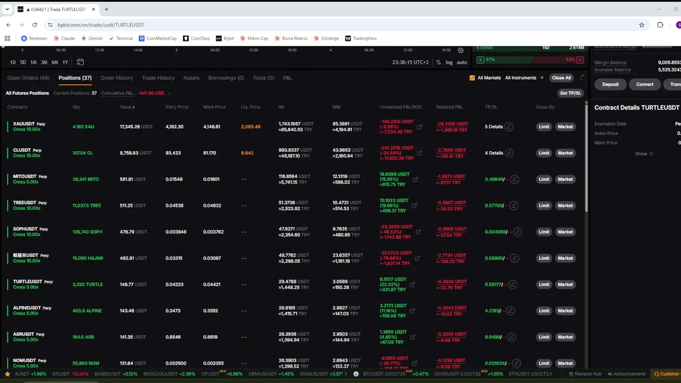Image resolution: width=681 pixels, height=383 pixels.
Task: Toggle percent scale on the chart
Action: tap(438, 62)
